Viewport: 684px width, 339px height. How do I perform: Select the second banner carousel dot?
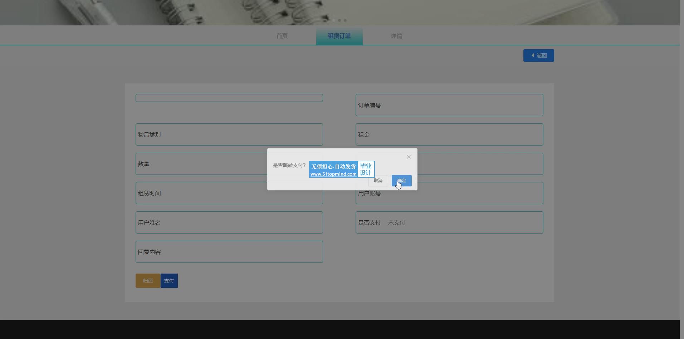pos(339,20)
